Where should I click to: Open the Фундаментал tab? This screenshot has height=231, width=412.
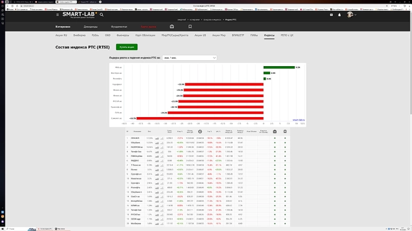(119, 27)
